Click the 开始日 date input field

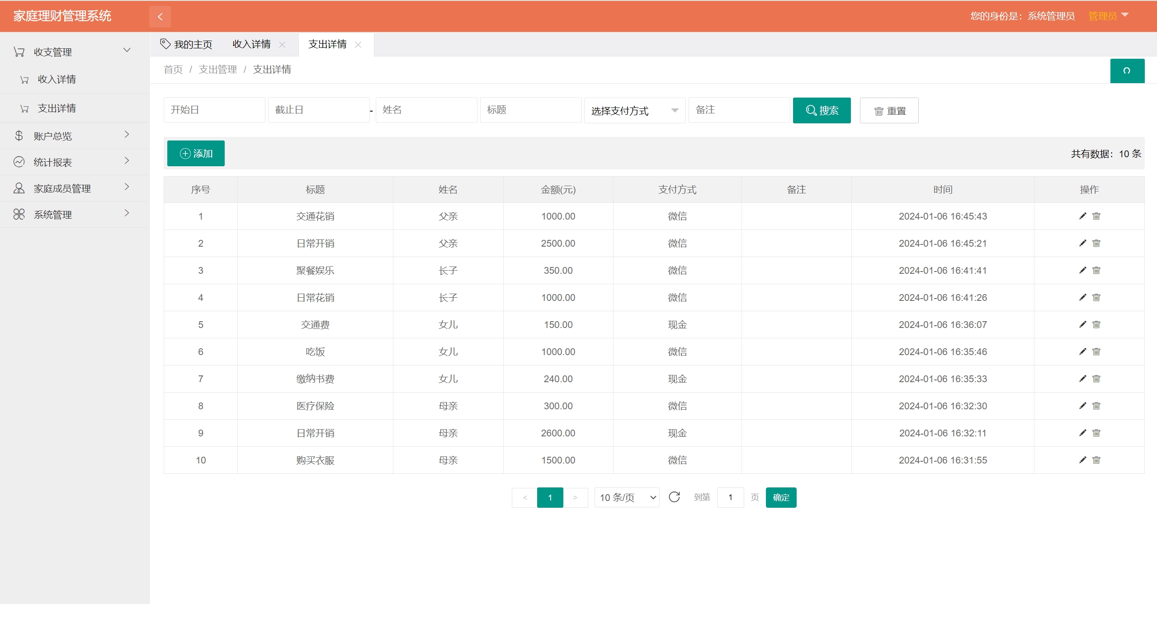pos(214,110)
